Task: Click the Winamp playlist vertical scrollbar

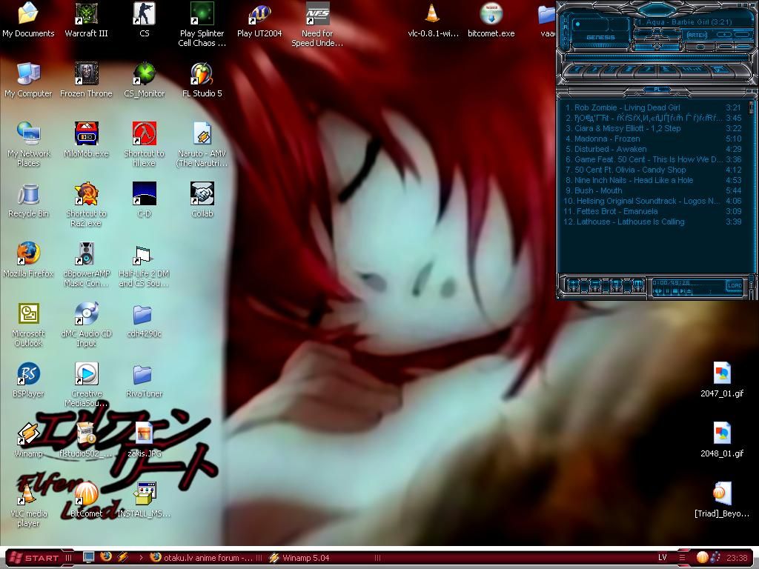Action: (752, 186)
